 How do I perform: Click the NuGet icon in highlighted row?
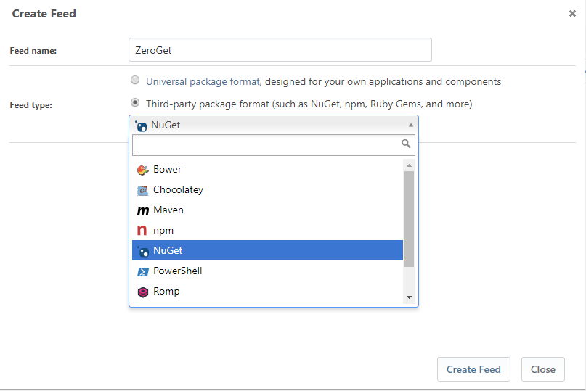[143, 251]
